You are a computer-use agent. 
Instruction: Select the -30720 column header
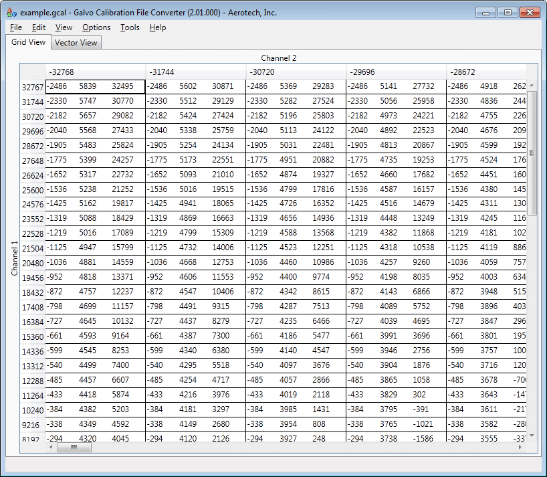[x=296, y=72]
